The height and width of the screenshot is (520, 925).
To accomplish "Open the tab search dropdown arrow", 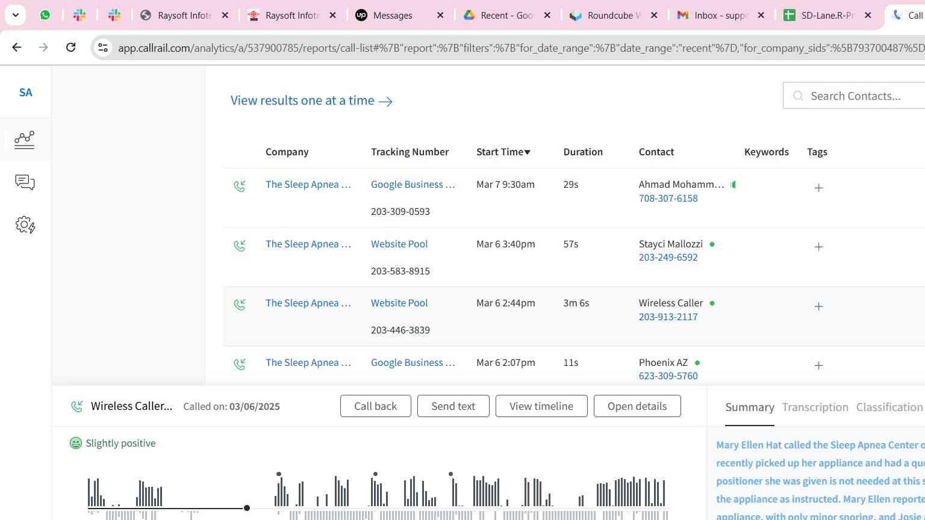I will (15, 15).
